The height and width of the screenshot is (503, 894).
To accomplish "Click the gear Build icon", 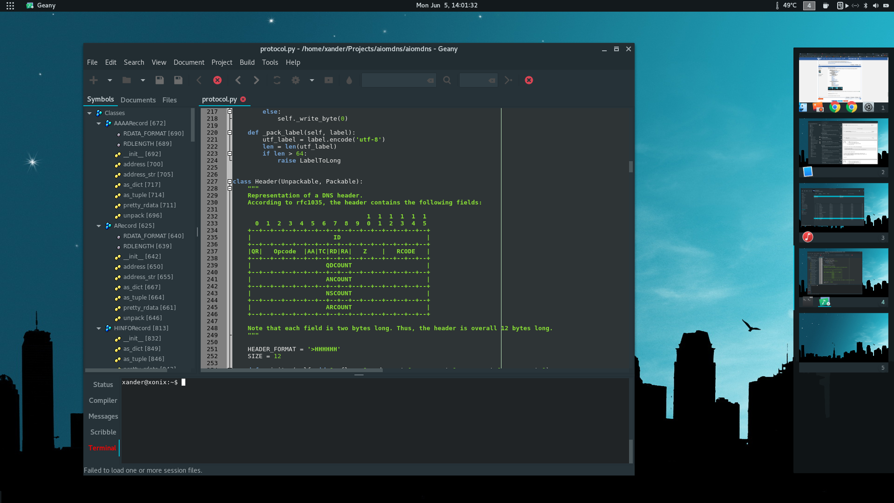I will [296, 80].
